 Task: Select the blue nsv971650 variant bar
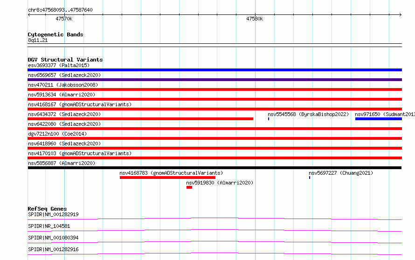[x=379, y=119]
